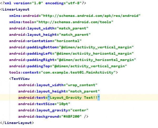Image resolution: width=158 pixels, height=128 pixels.
Task: Click the closing /LinearLayout tag
Action: [x=17, y=123]
